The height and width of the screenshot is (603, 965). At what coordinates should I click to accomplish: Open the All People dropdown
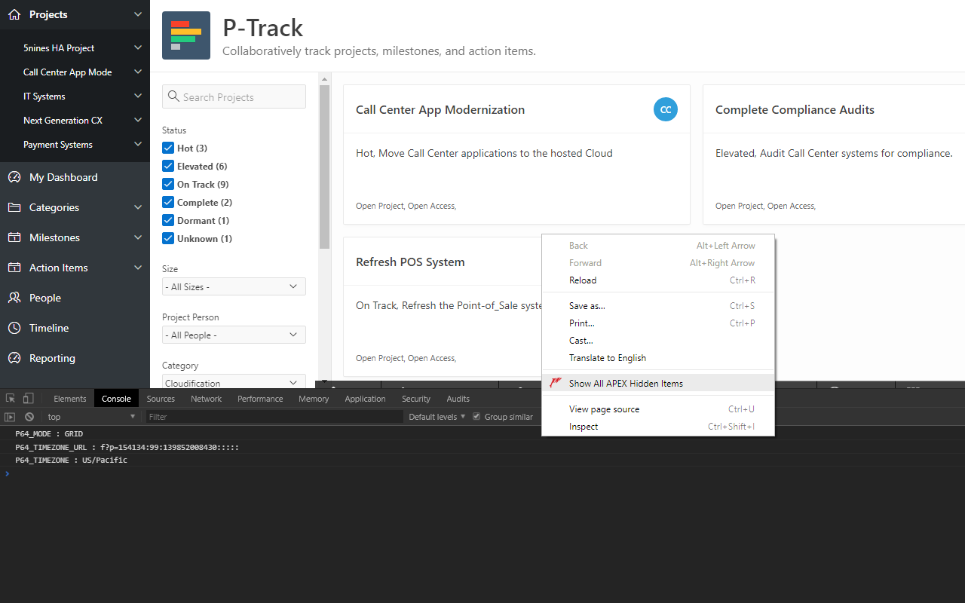(234, 335)
